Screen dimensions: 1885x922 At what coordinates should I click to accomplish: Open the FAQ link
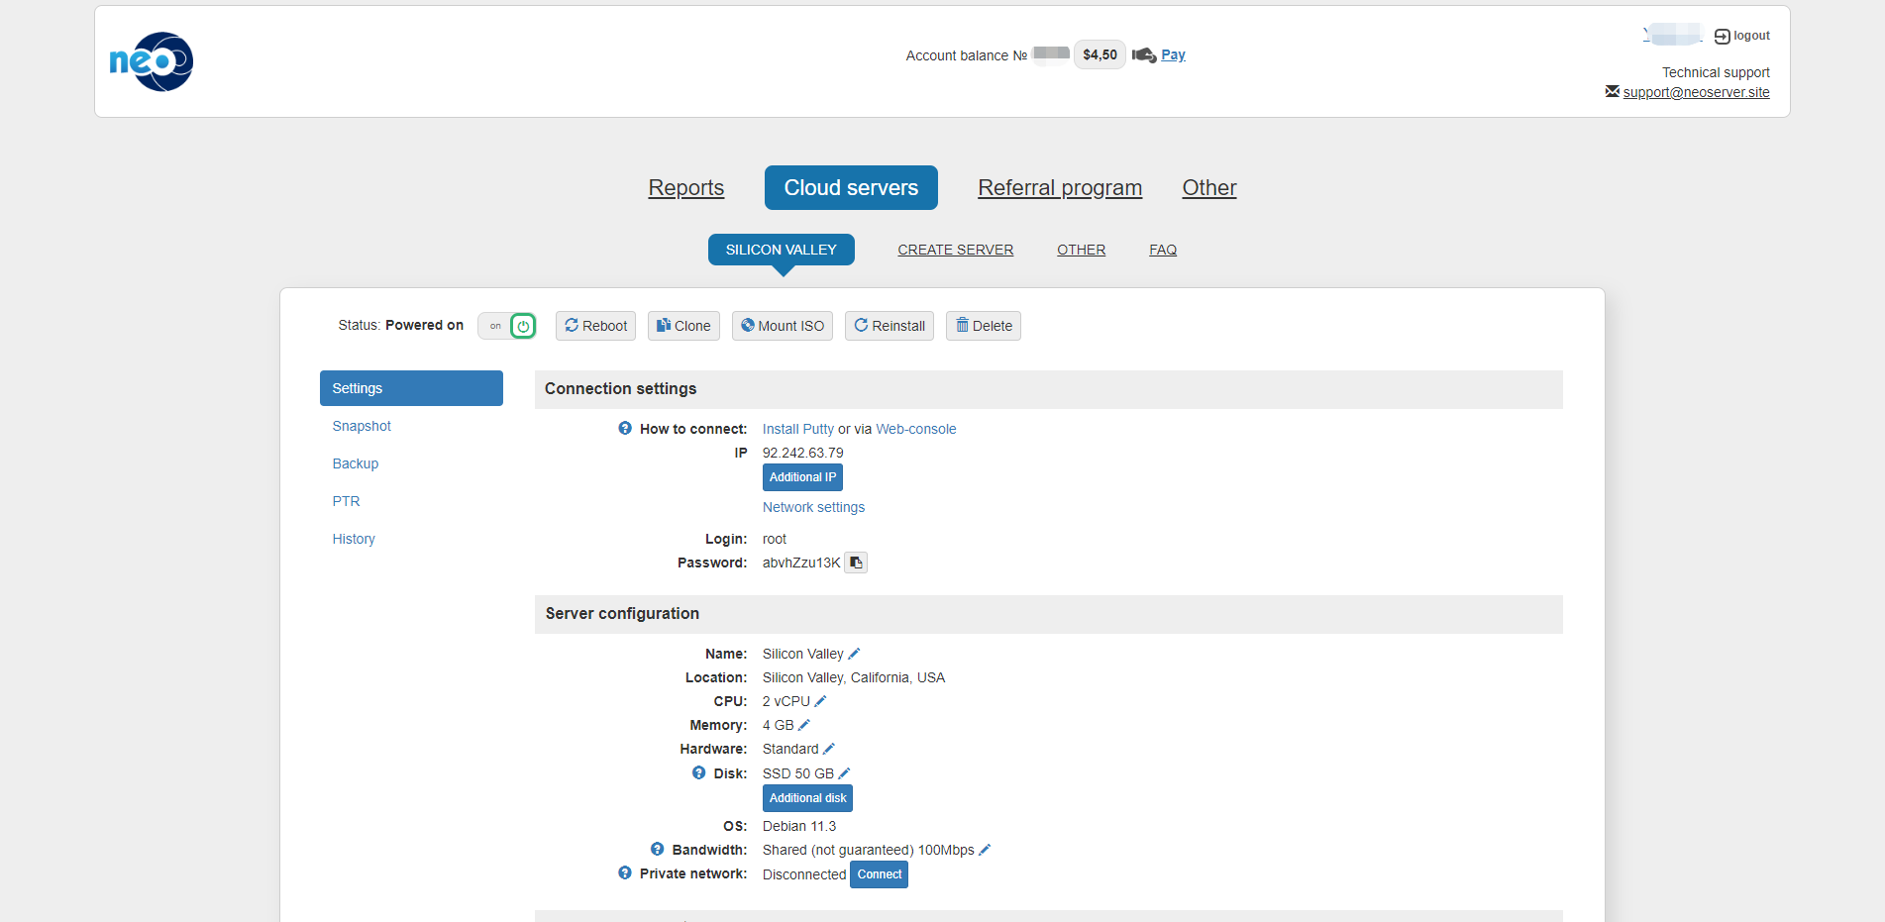tap(1163, 250)
